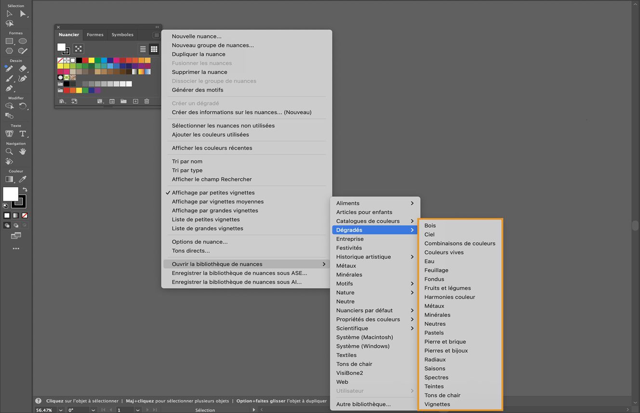Select the Gradient tool
This screenshot has height=413, width=640.
9,179
